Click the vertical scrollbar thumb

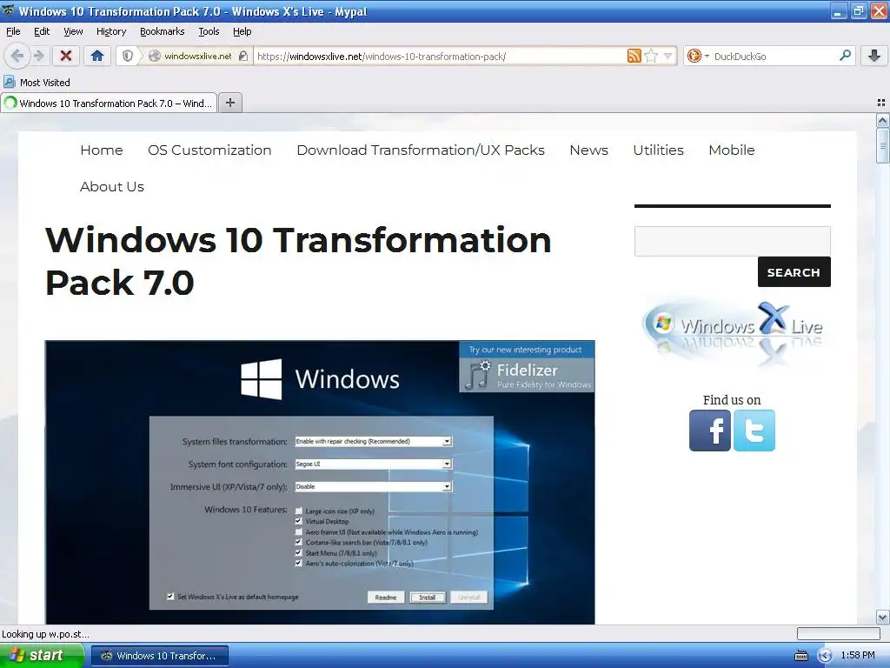coord(883,145)
